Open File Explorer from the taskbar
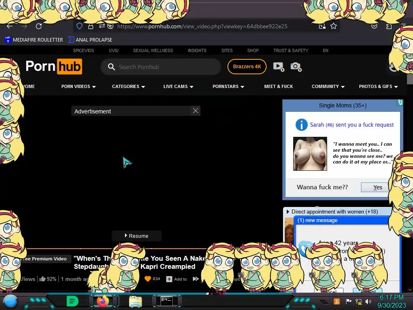This screenshot has width=413, height=310. (x=136, y=302)
